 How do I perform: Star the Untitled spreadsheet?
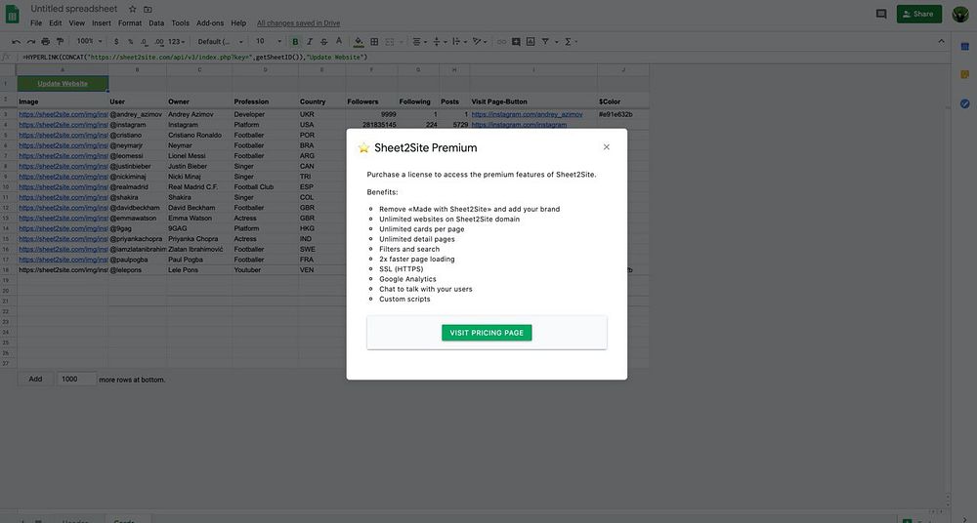point(132,10)
